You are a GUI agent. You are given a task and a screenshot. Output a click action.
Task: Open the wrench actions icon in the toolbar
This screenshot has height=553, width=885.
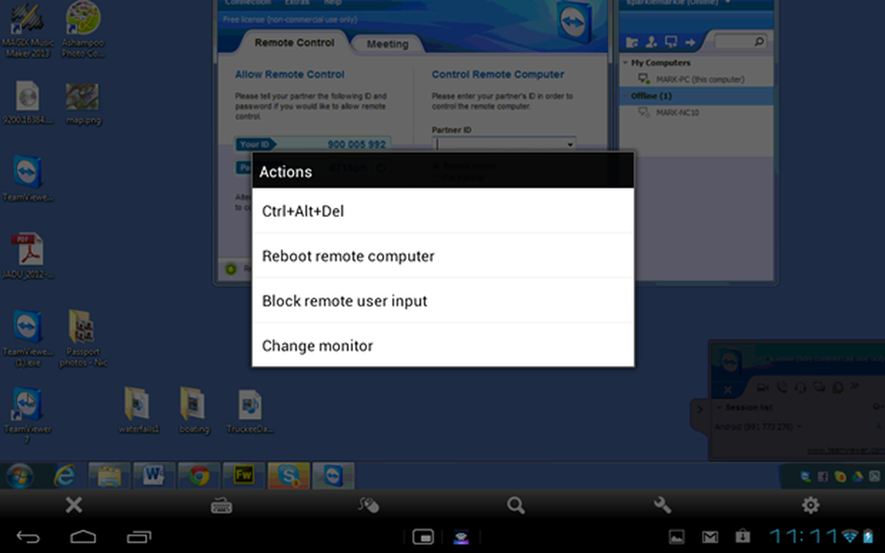(x=663, y=505)
